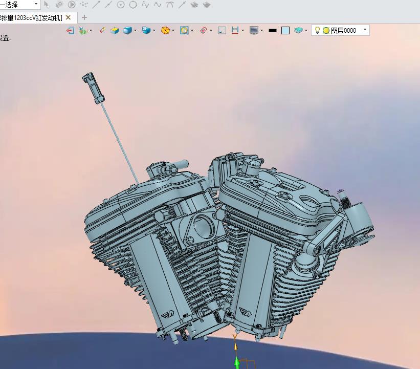
Task: Click the monitor display settings icon
Action: click(x=254, y=30)
